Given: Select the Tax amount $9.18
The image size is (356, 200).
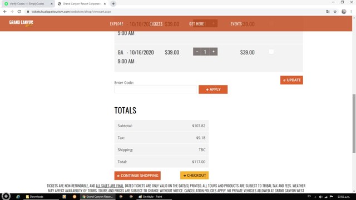Looking at the screenshot, I should (201, 138).
